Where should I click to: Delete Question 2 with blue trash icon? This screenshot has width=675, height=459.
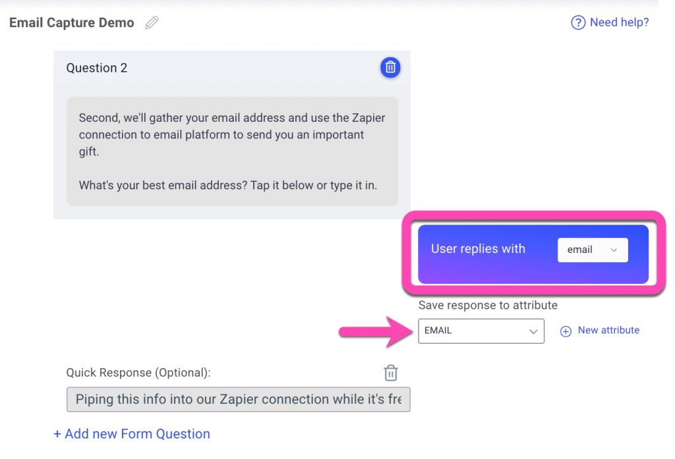390,68
